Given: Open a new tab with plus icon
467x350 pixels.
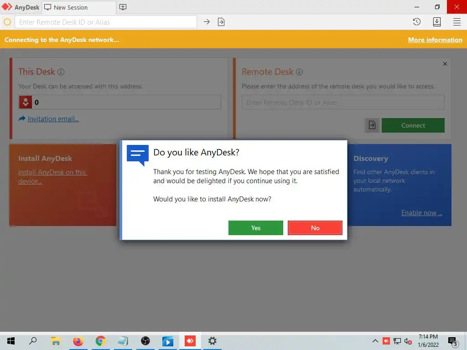Looking at the screenshot, I should [123, 7].
